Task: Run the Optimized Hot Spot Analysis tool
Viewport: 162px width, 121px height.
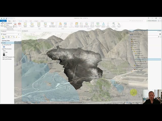Action: point(52,25)
